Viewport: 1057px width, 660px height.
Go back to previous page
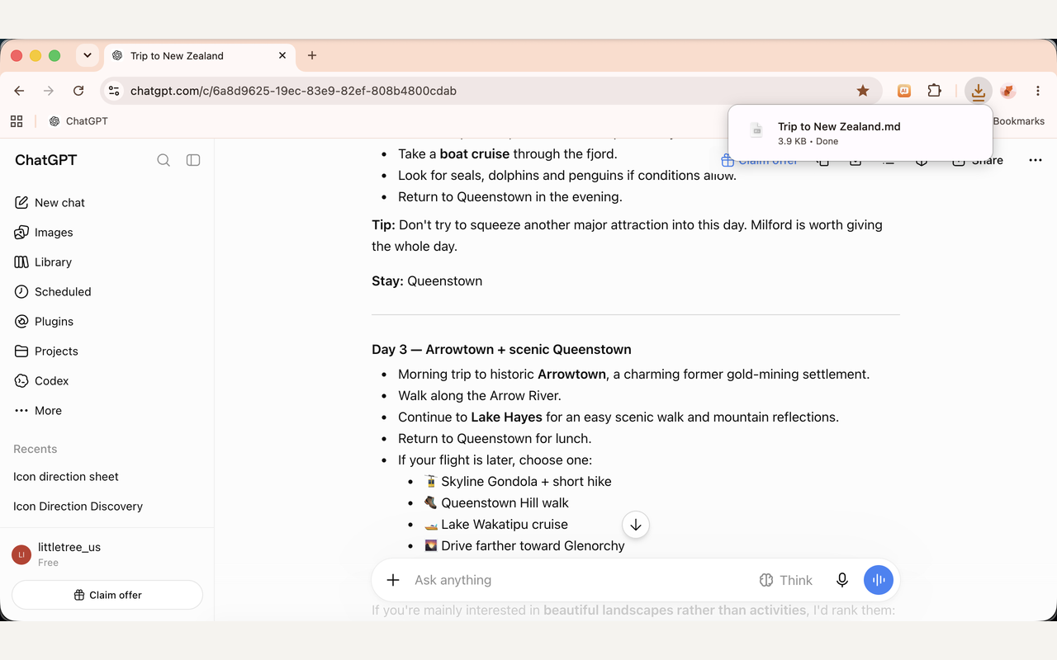point(19,91)
